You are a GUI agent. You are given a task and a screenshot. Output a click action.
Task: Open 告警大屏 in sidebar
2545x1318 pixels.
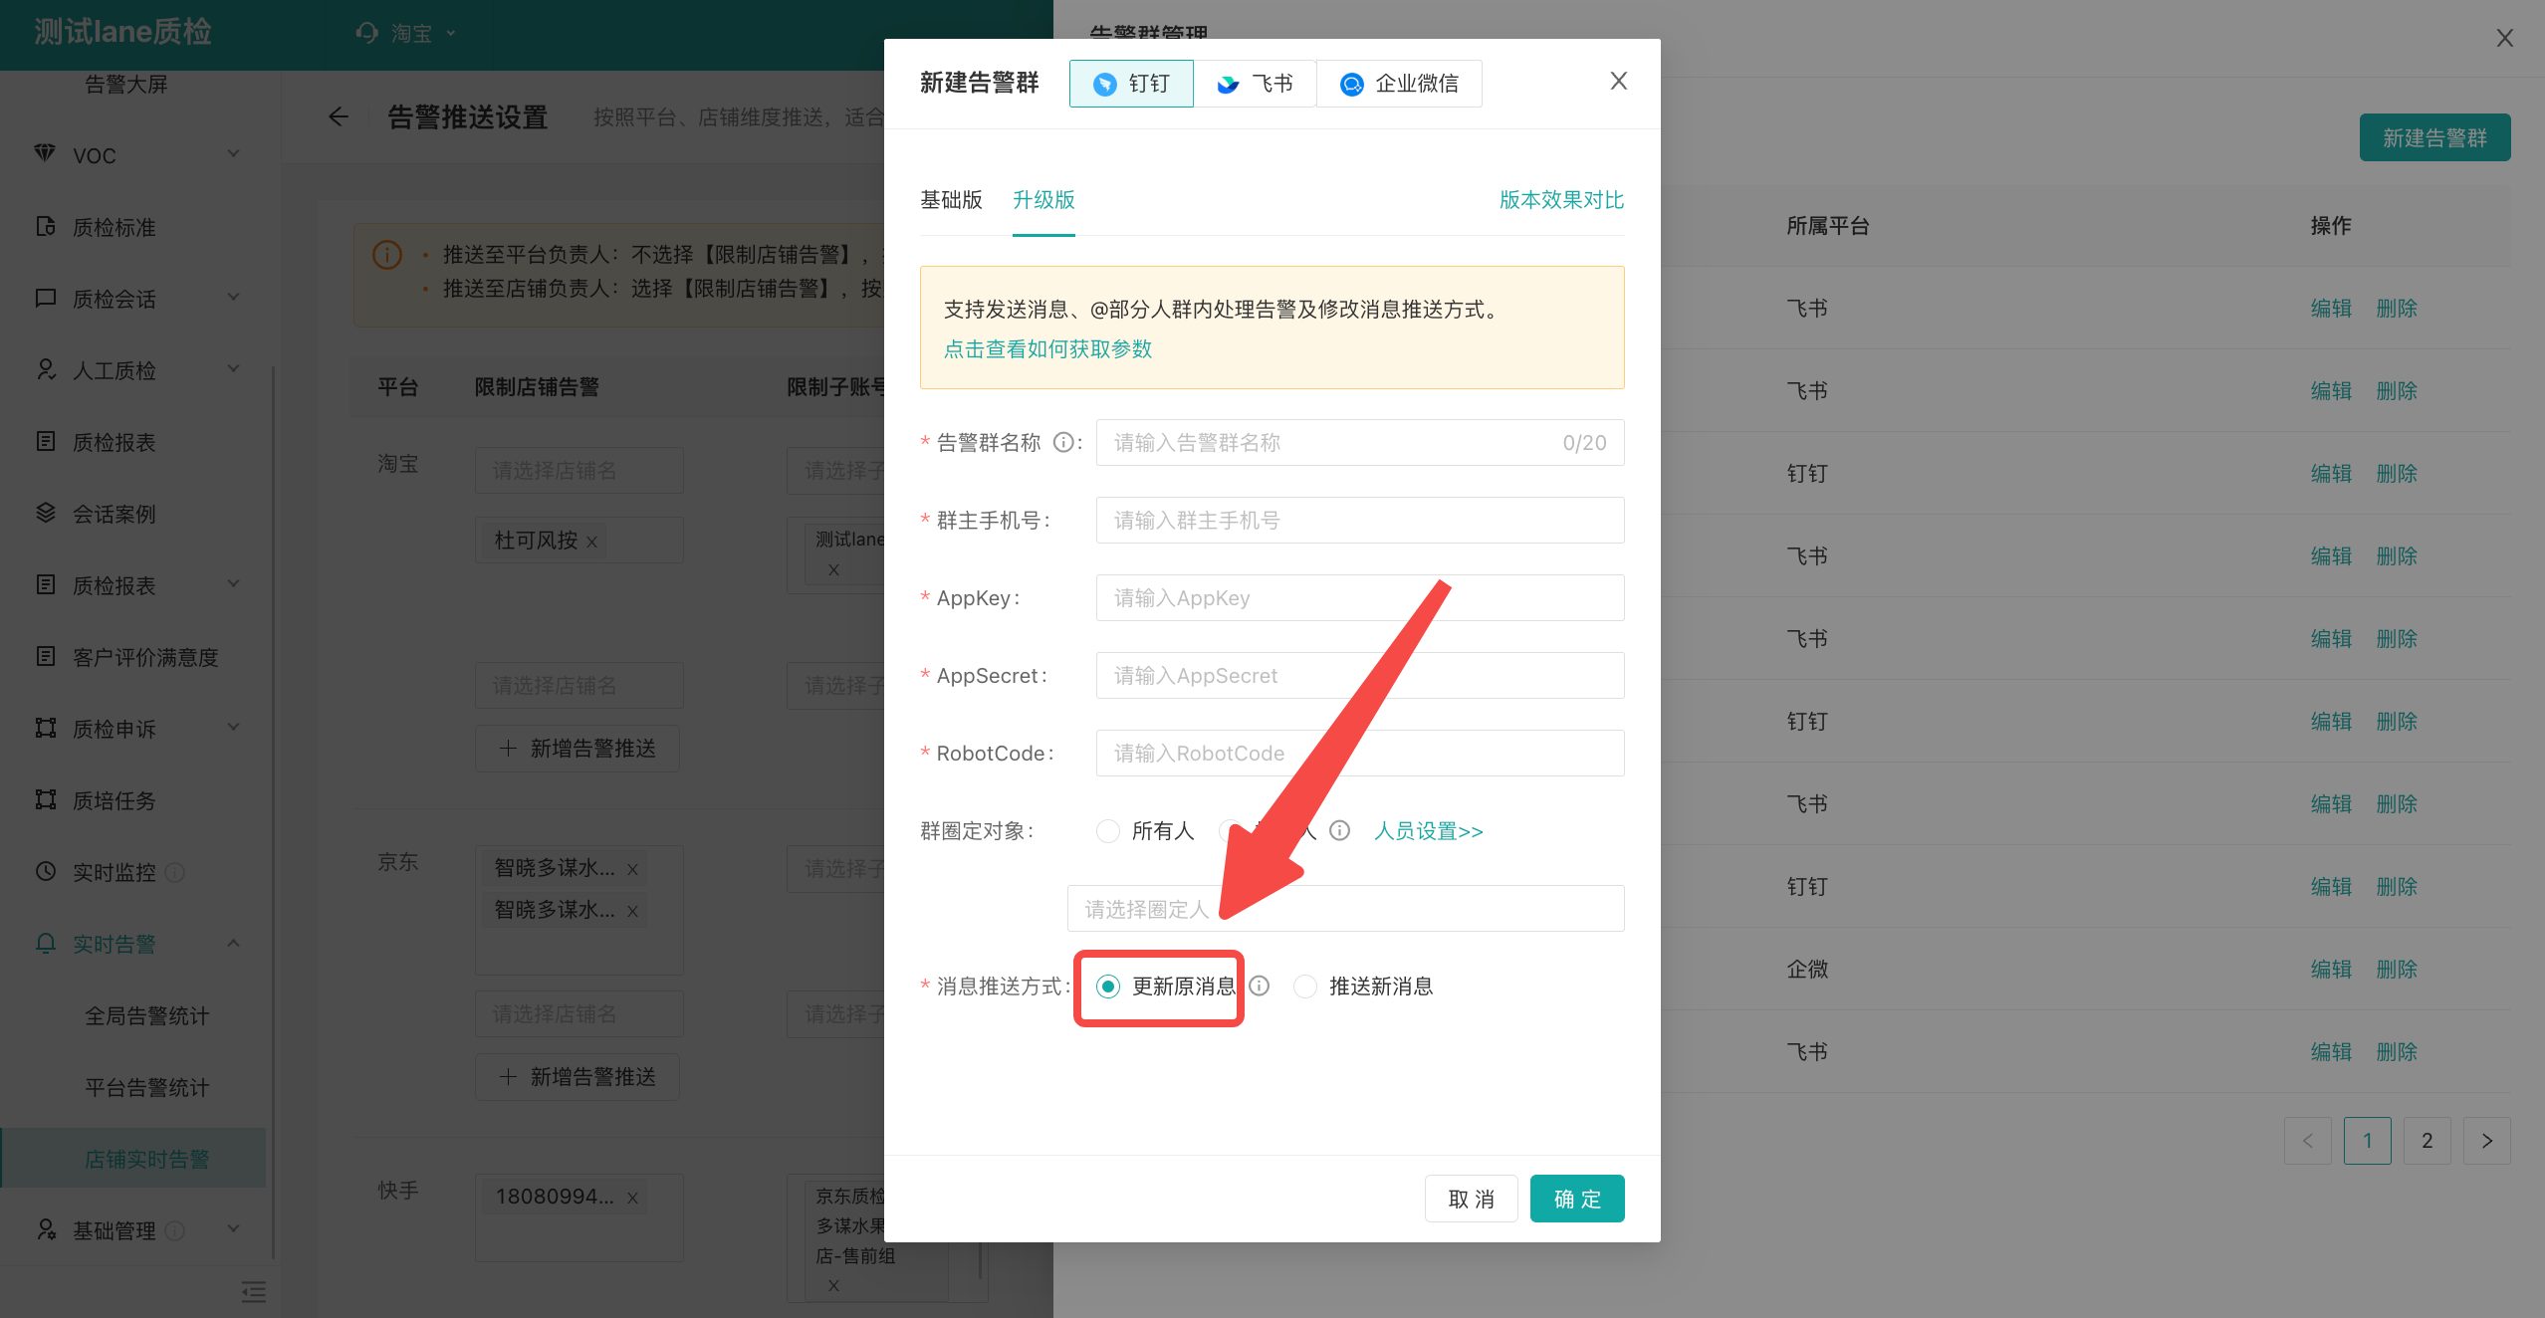126,84
